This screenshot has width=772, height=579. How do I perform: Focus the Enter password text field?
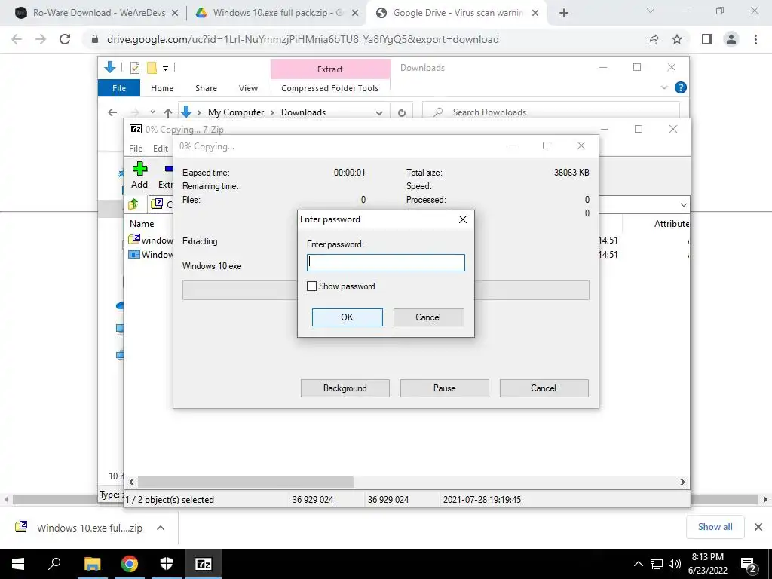385,262
